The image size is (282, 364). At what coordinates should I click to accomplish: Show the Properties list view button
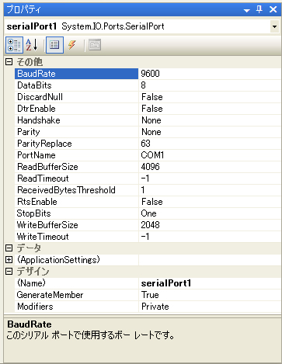(54, 45)
